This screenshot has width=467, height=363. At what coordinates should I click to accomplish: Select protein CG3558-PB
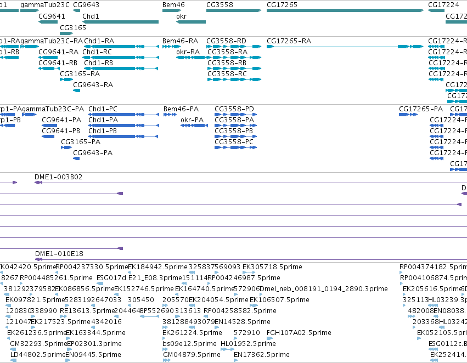tap(236, 137)
